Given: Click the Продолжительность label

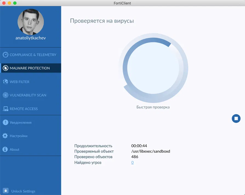Looking at the screenshot, I should pos(93,146).
